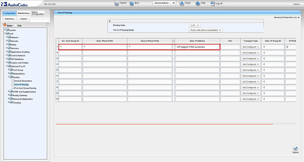Select GW and IP to IP node
This screenshot has width=304, height=162.
click(x=18, y=66)
